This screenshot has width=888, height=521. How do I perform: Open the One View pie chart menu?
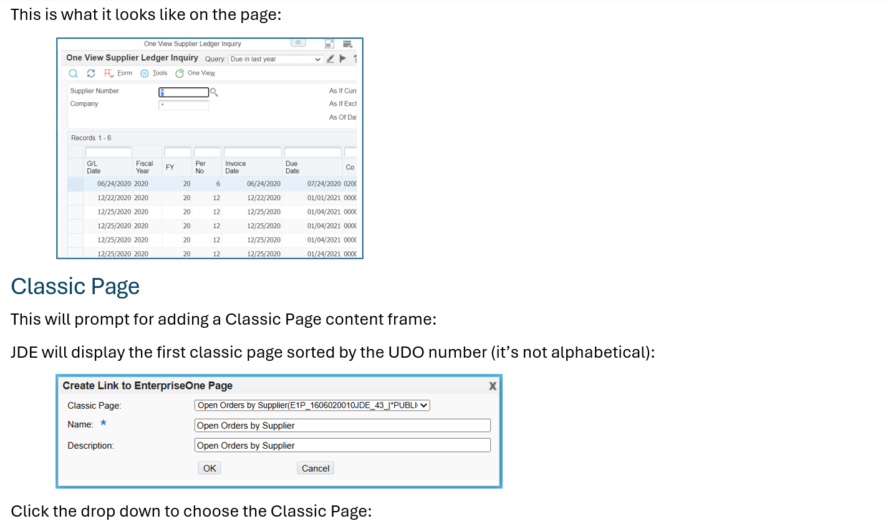(x=195, y=74)
